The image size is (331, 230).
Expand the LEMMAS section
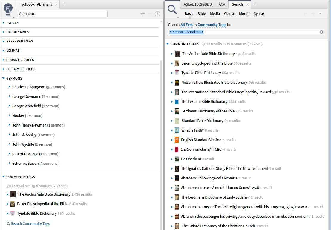pyautogui.click(x=3, y=51)
